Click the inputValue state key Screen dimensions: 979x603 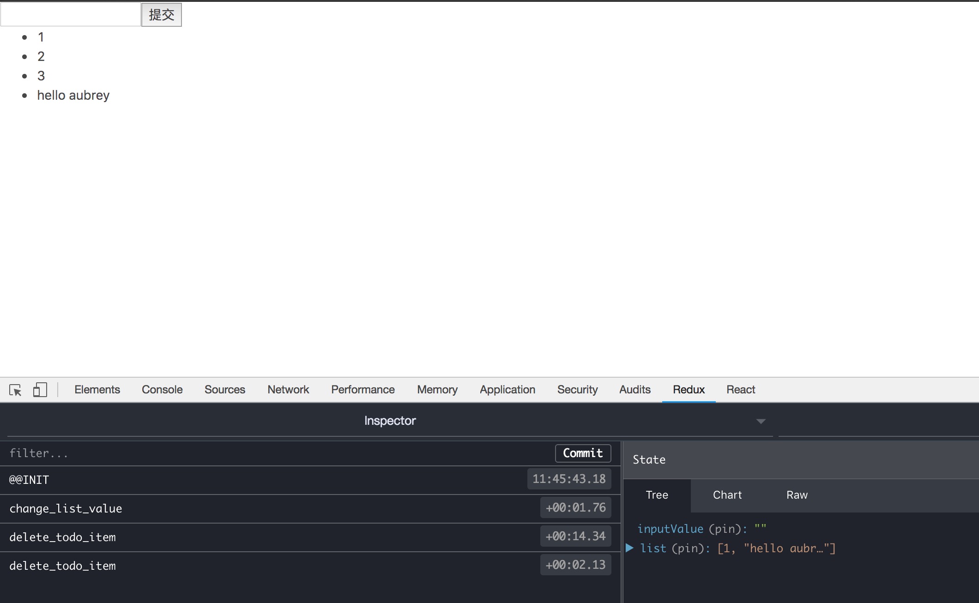point(670,529)
